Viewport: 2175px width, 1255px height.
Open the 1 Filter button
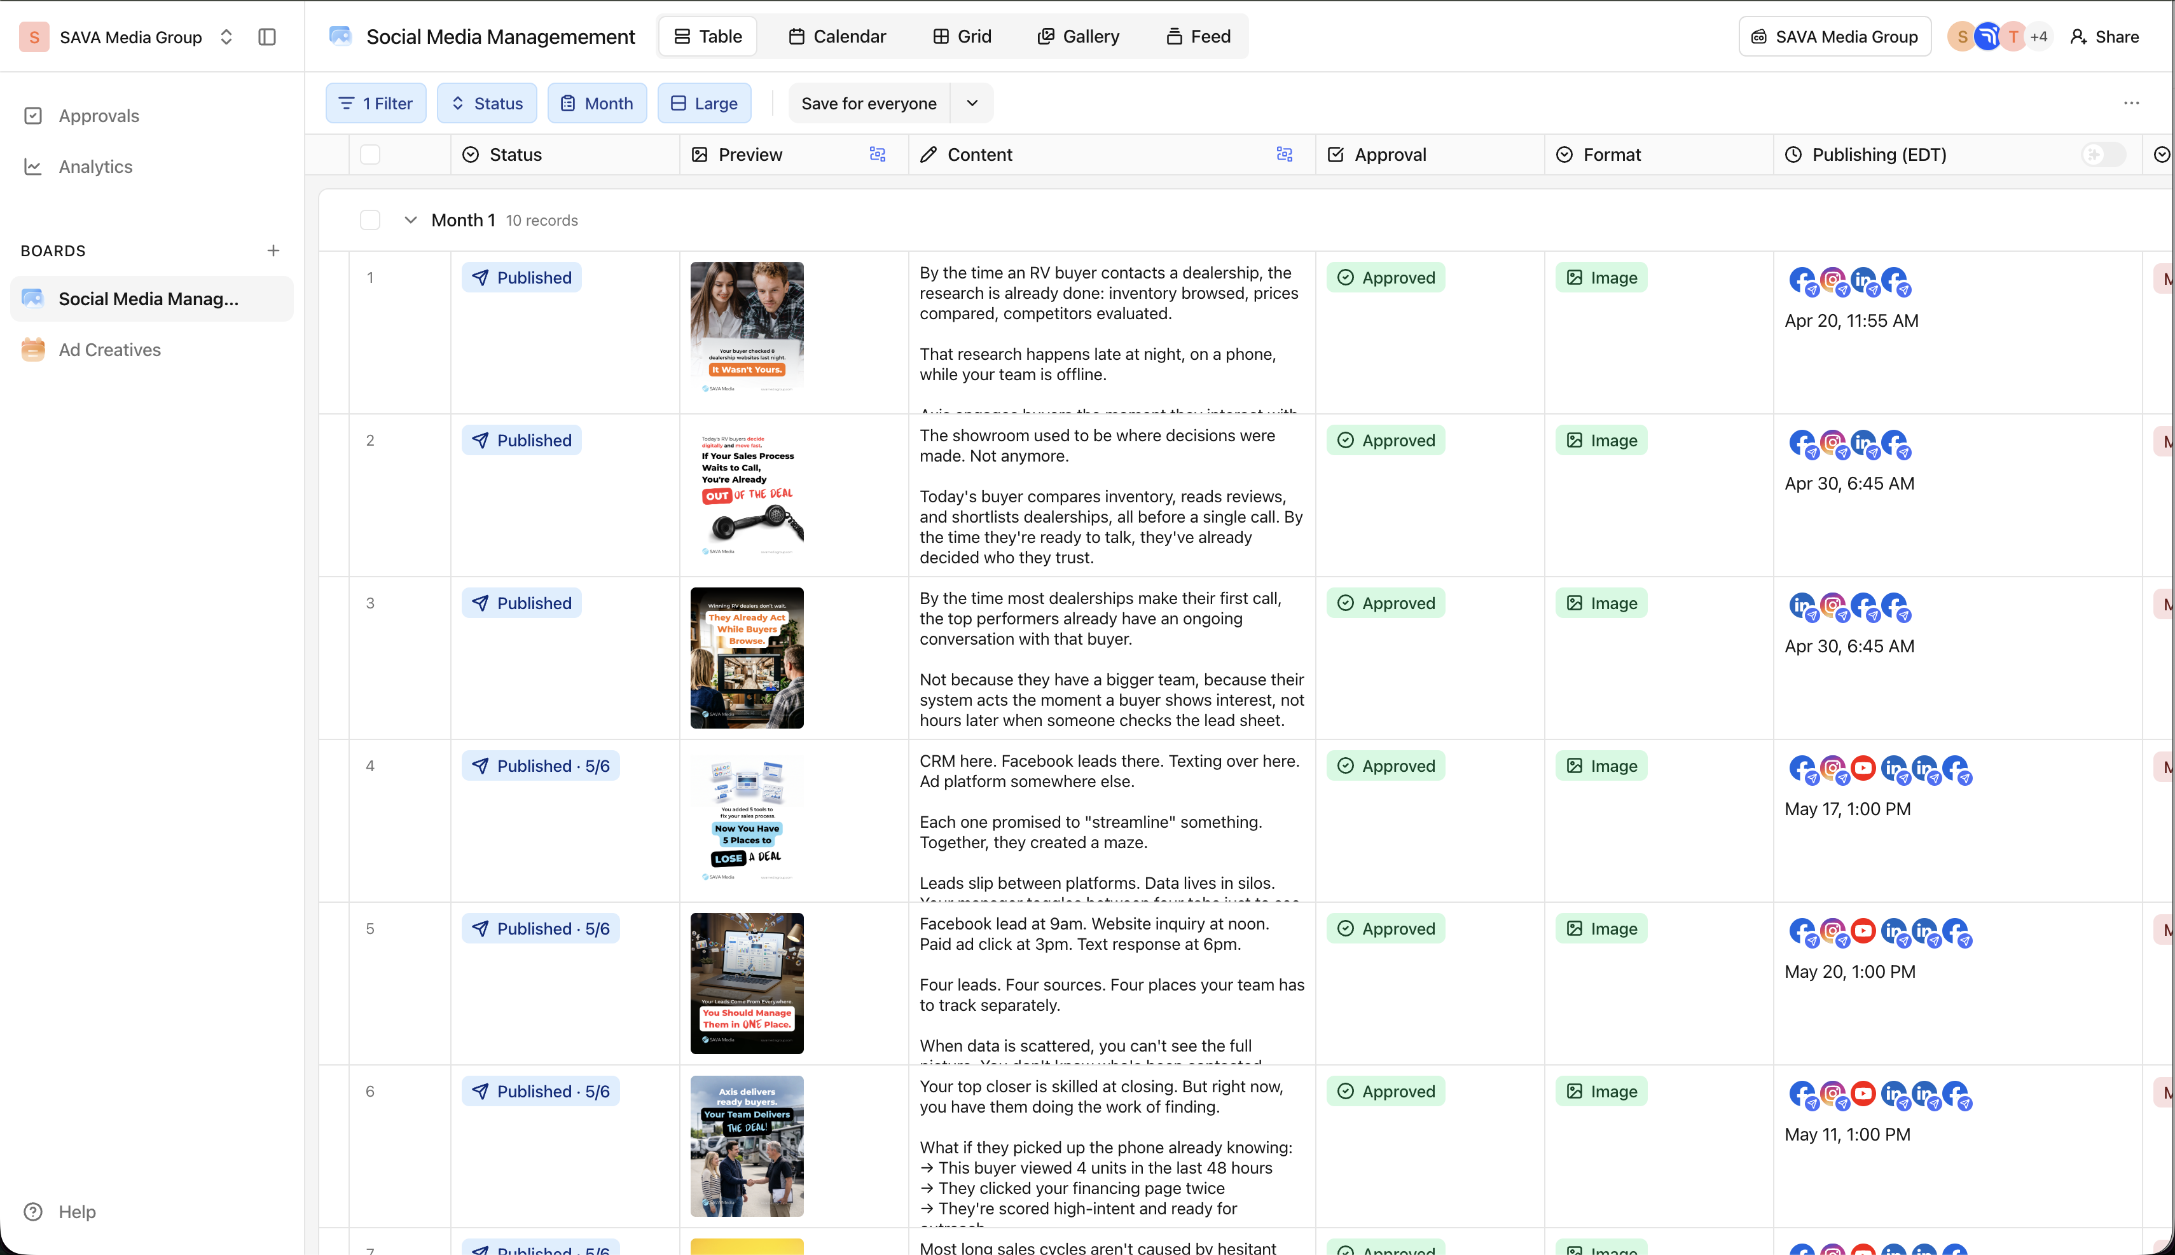376,104
